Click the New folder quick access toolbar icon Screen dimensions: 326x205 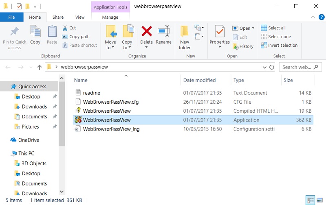pyautogui.click(x=27, y=7)
